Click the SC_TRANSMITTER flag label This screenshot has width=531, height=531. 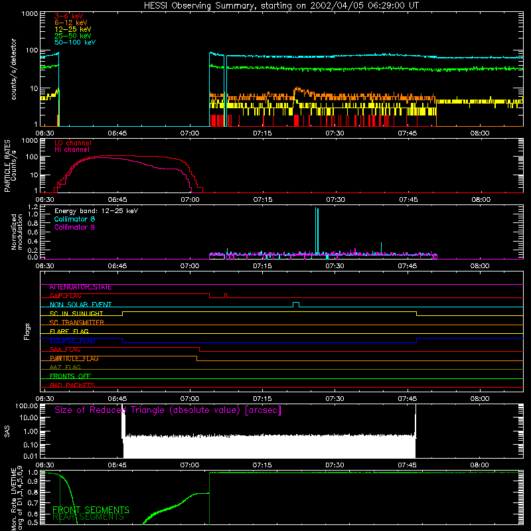pos(76,323)
